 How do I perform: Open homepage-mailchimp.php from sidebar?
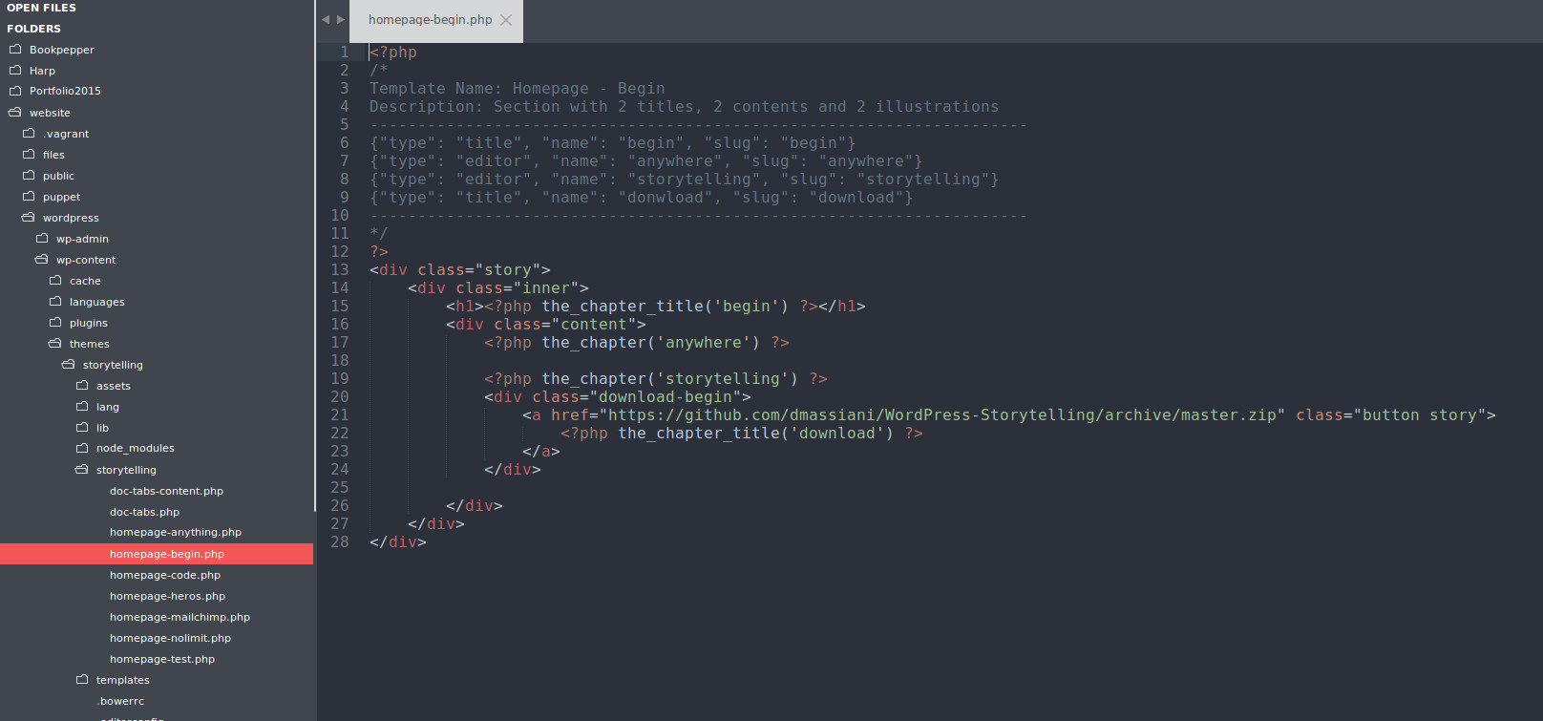pos(180,617)
